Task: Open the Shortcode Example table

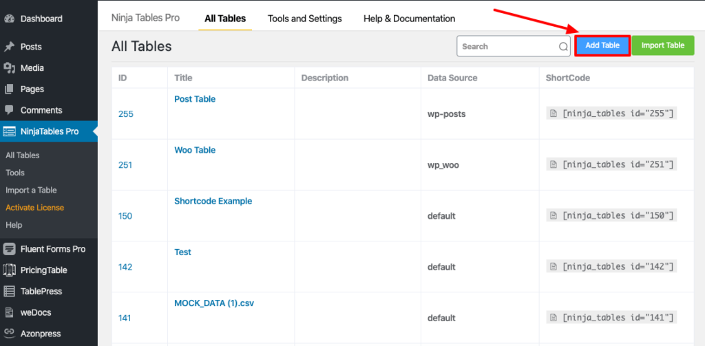Action: click(213, 201)
